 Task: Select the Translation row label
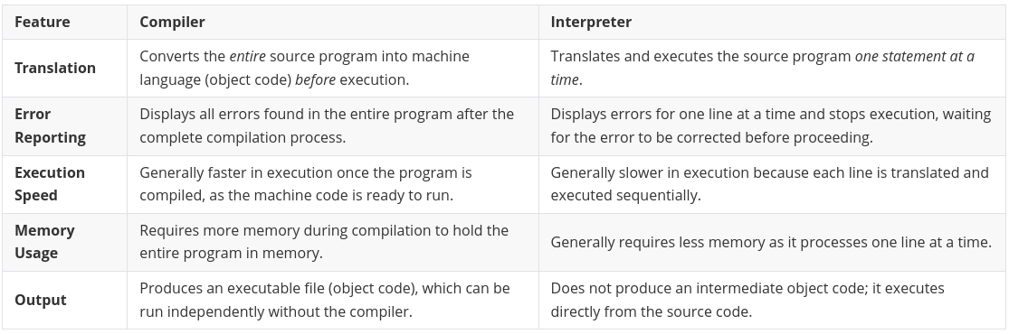(55, 68)
